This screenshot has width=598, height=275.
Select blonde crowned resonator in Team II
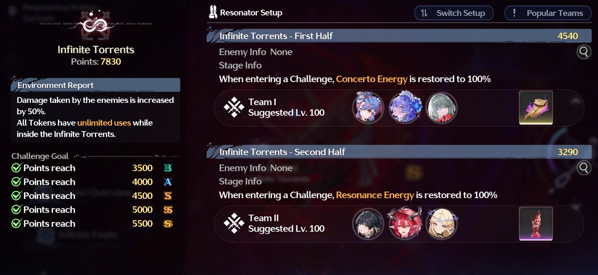pos(442,224)
